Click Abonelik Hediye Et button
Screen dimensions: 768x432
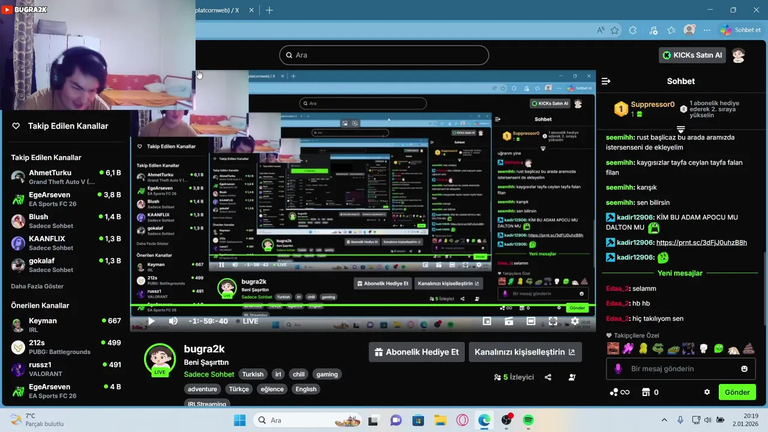pos(416,352)
